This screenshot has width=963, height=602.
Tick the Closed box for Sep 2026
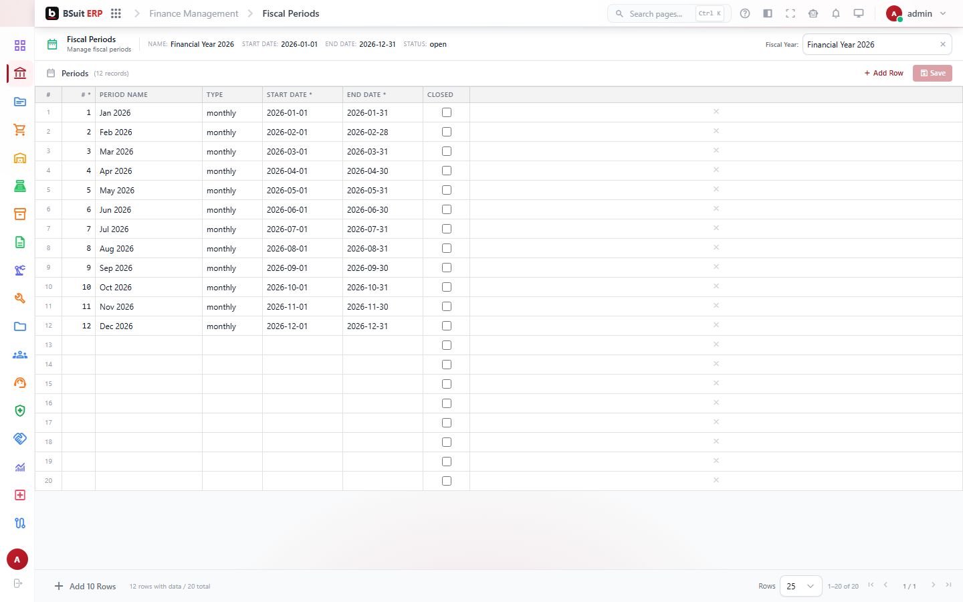pyautogui.click(x=447, y=268)
